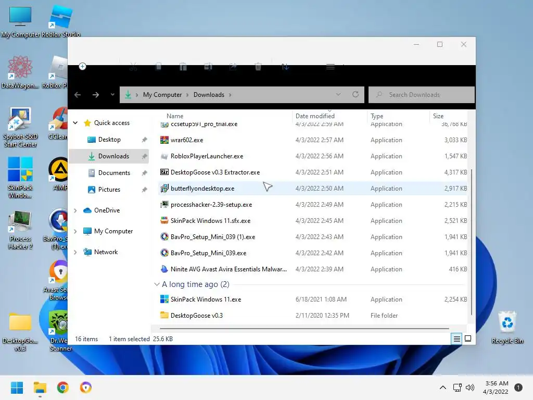Click the Cut scissors icon in toolbar
Viewport: 533px width, 400px height.
click(x=133, y=67)
